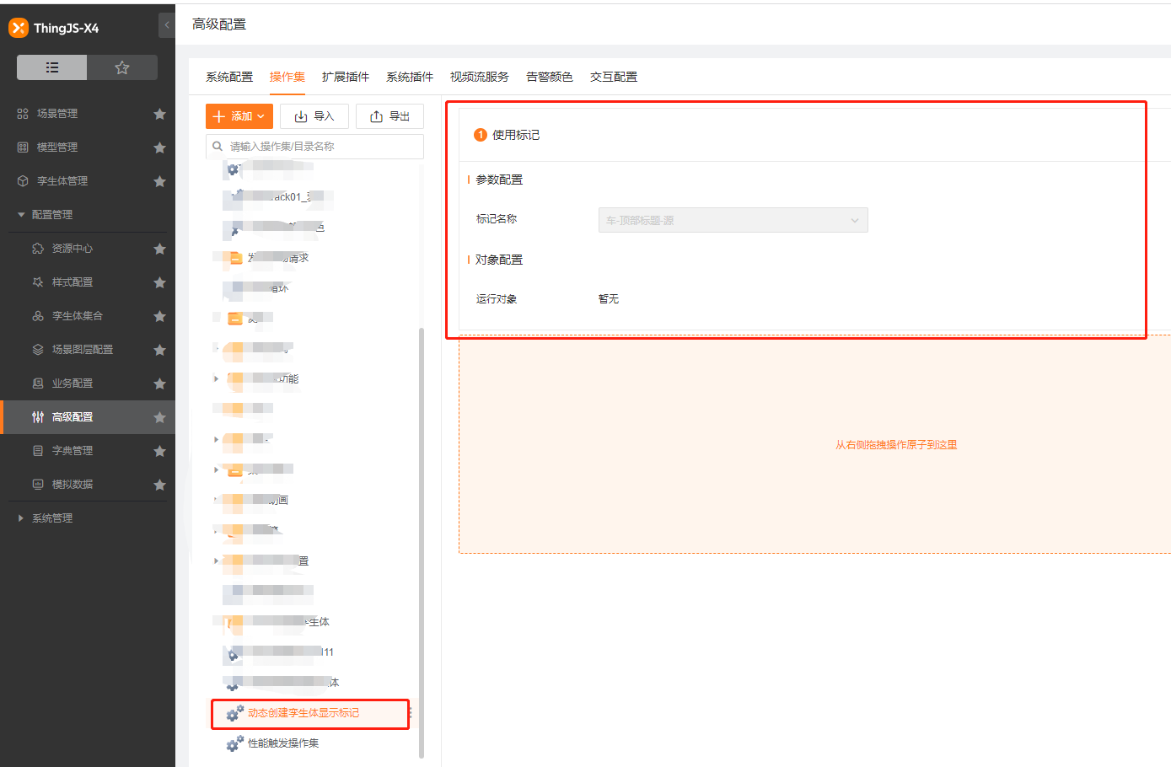Switch to the 操作集 tab
The image size is (1171, 767).
pyautogui.click(x=287, y=77)
